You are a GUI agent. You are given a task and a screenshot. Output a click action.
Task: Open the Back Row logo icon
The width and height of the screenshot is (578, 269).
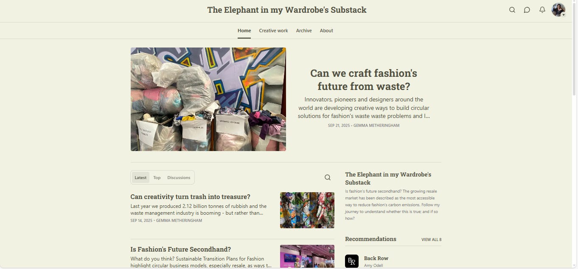tap(352, 261)
